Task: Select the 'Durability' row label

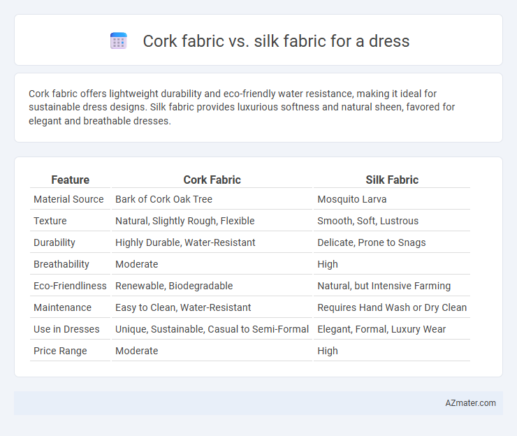Action: point(54,242)
